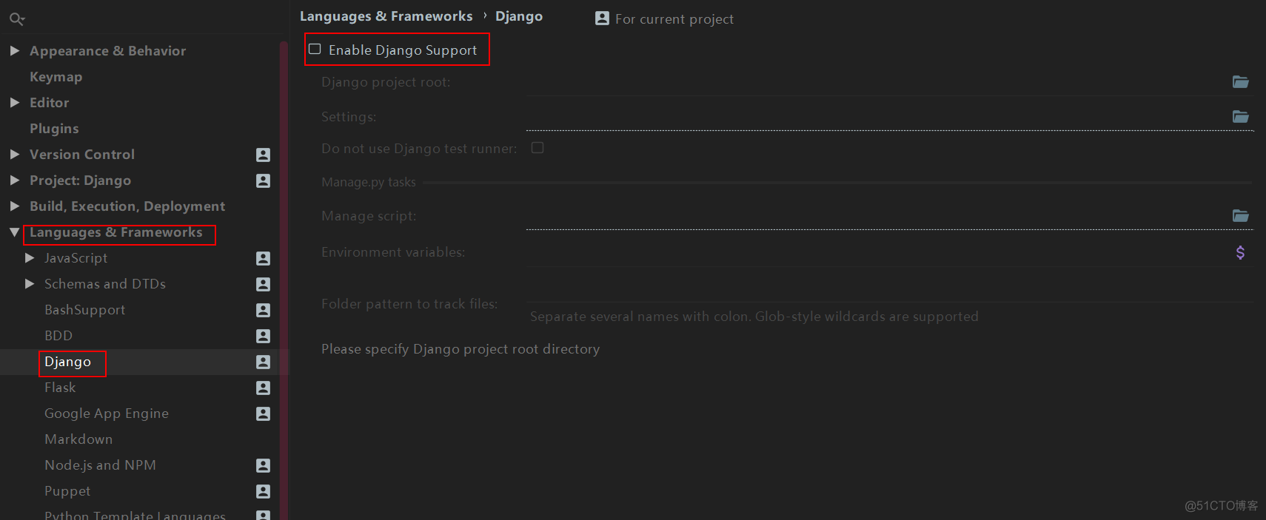
Task: Select Google App Engine settings item
Action: [x=107, y=413]
